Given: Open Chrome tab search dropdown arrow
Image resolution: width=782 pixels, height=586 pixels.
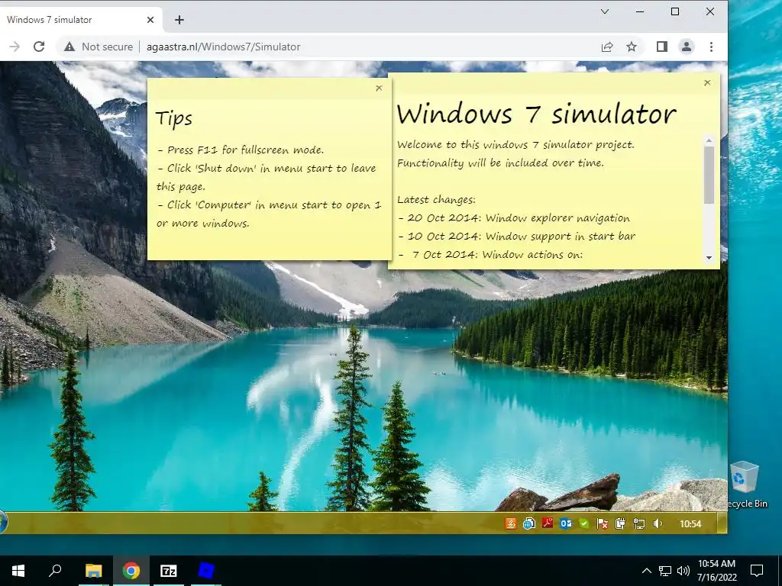Looking at the screenshot, I should [605, 11].
